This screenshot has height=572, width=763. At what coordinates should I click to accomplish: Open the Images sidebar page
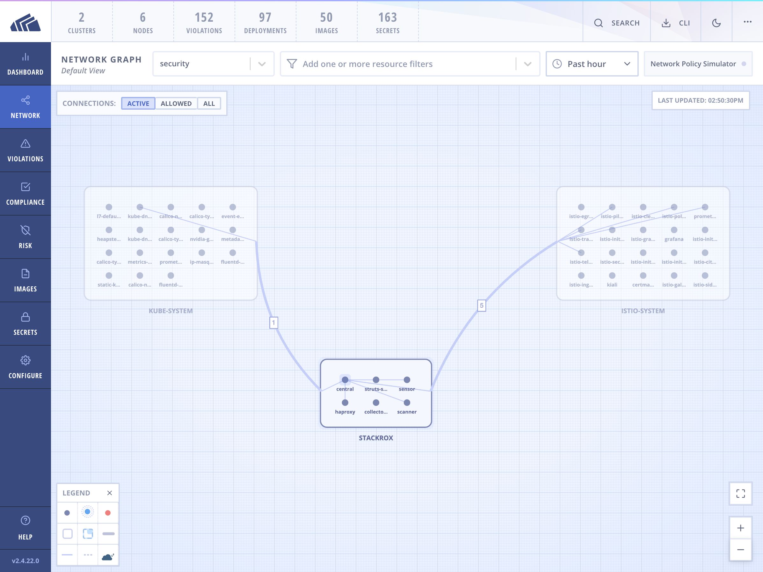[25, 281]
